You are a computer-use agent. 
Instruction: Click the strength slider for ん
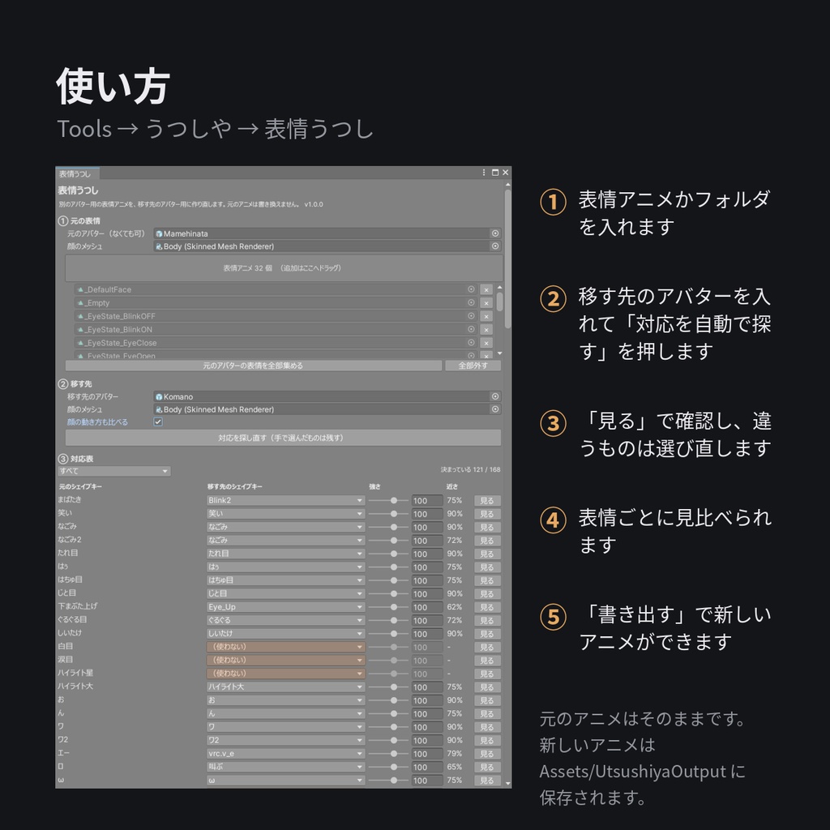tap(388, 713)
